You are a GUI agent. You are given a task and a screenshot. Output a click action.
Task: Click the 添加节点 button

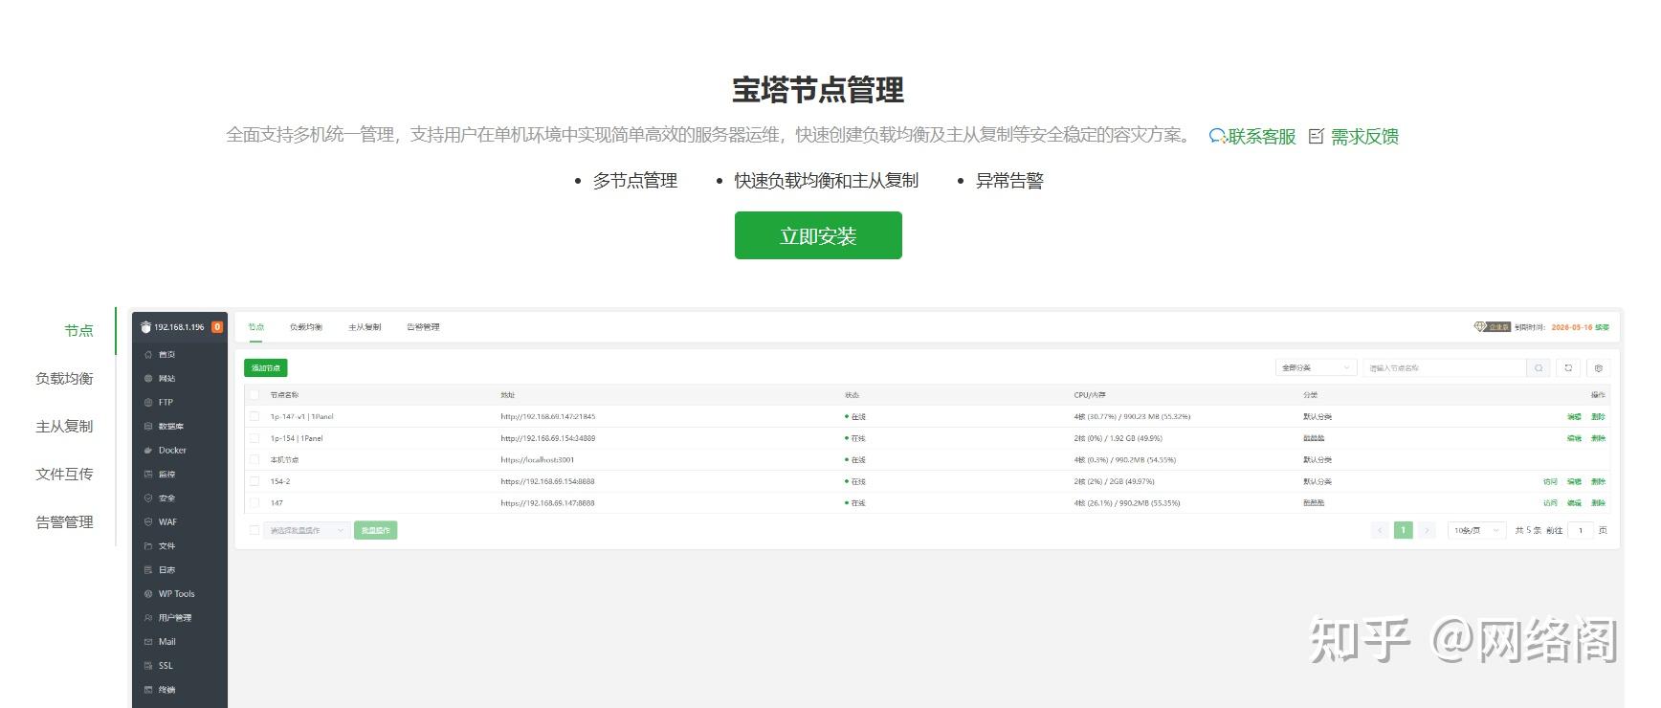[266, 368]
